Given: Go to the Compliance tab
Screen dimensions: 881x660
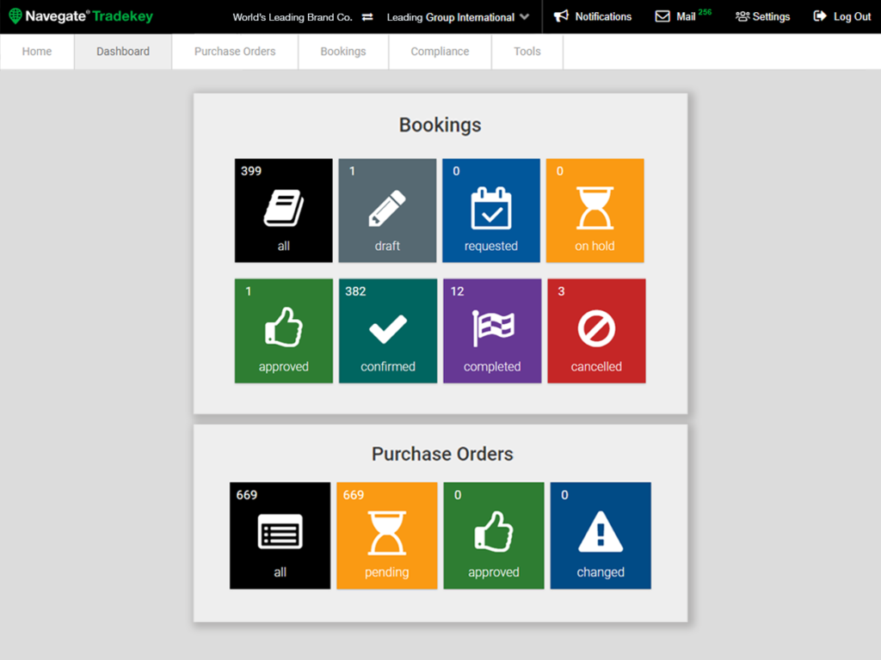Looking at the screenshot, I should [440, 52].
